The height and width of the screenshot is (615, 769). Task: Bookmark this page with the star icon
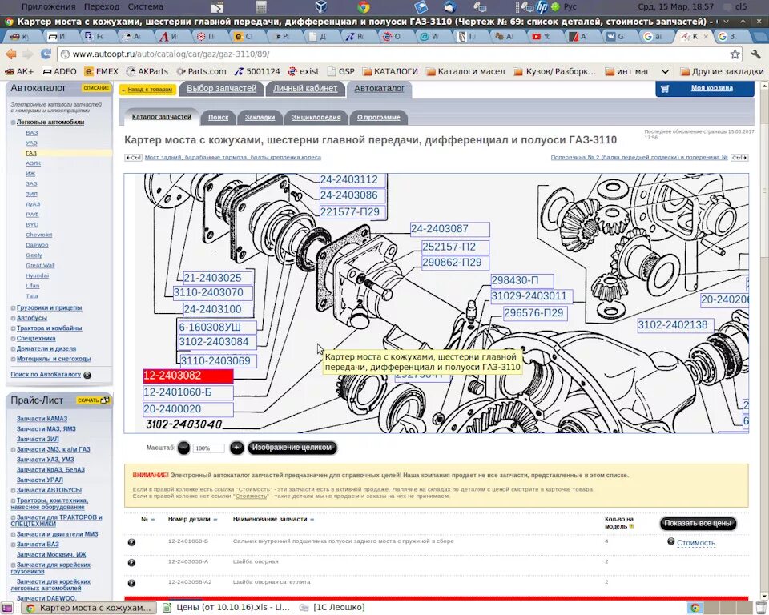[735, 54]
